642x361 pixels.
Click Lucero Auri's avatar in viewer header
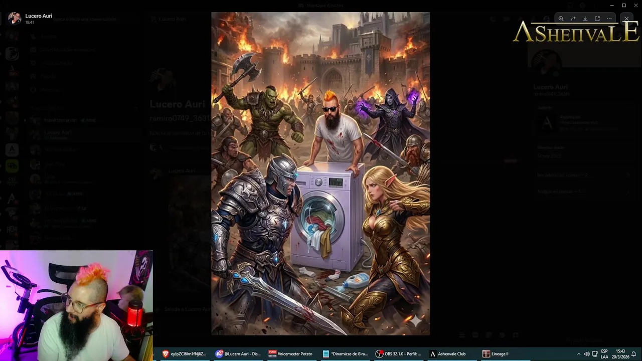click(x=15, y=18)
